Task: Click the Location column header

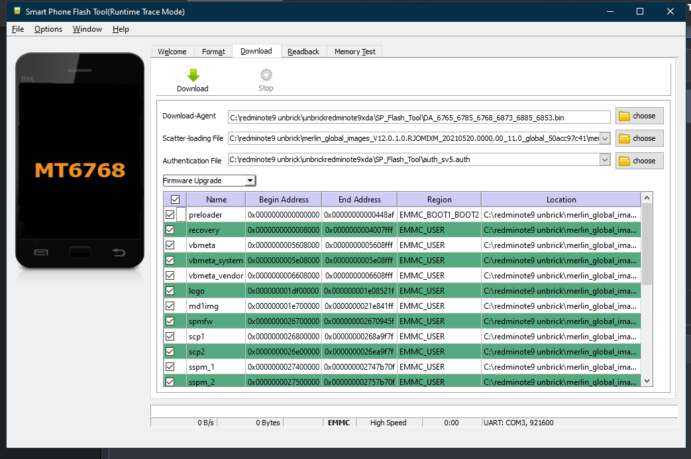Action: [x=561, y=199]
